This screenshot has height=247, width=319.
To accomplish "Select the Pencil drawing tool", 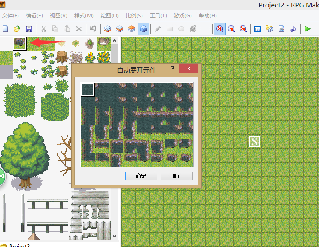I will 158,29.
